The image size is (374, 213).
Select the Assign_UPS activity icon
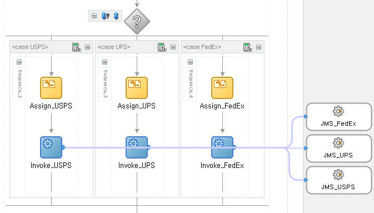tap(137, 88)
